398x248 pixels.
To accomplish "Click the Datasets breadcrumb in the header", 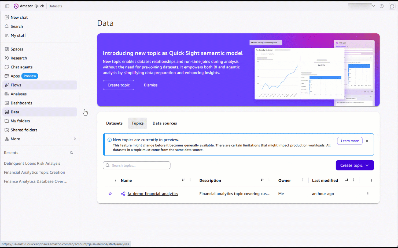I will [x=55, y=6].
